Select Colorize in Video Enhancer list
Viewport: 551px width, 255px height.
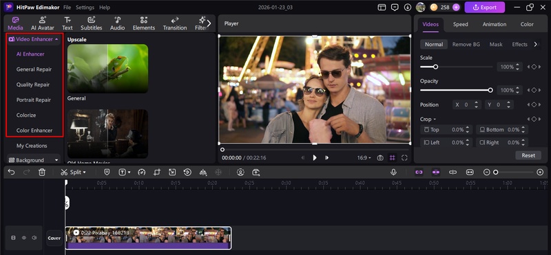point(26,115)
